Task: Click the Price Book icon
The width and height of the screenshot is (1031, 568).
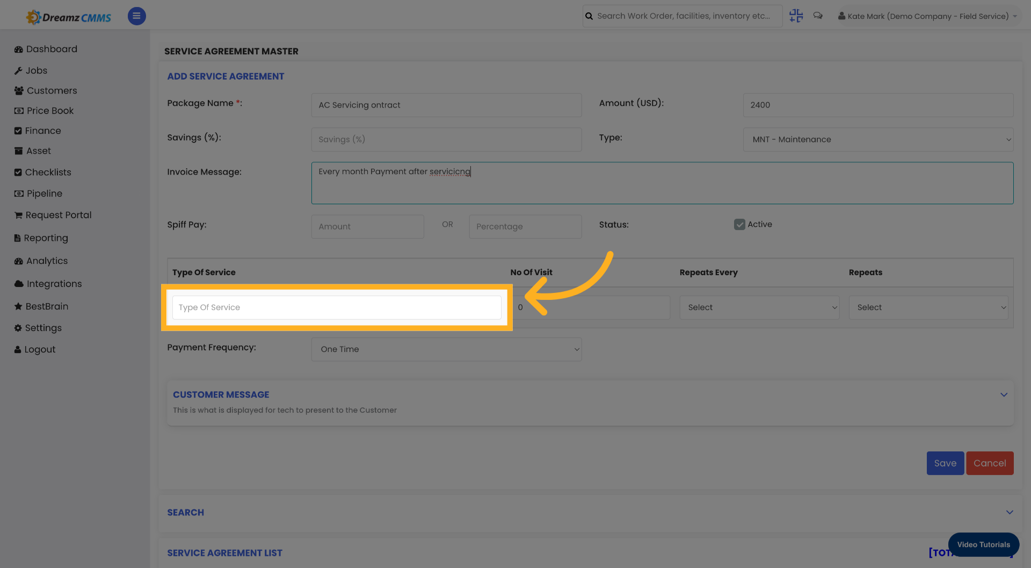Action: (18, 111)
